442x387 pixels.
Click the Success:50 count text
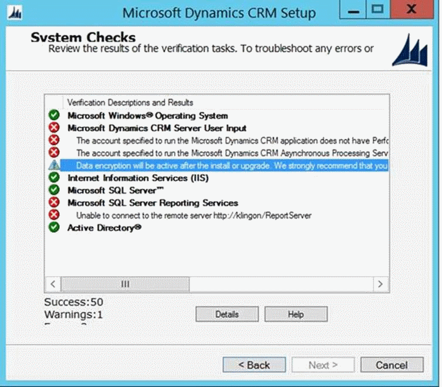click(74, 302)
